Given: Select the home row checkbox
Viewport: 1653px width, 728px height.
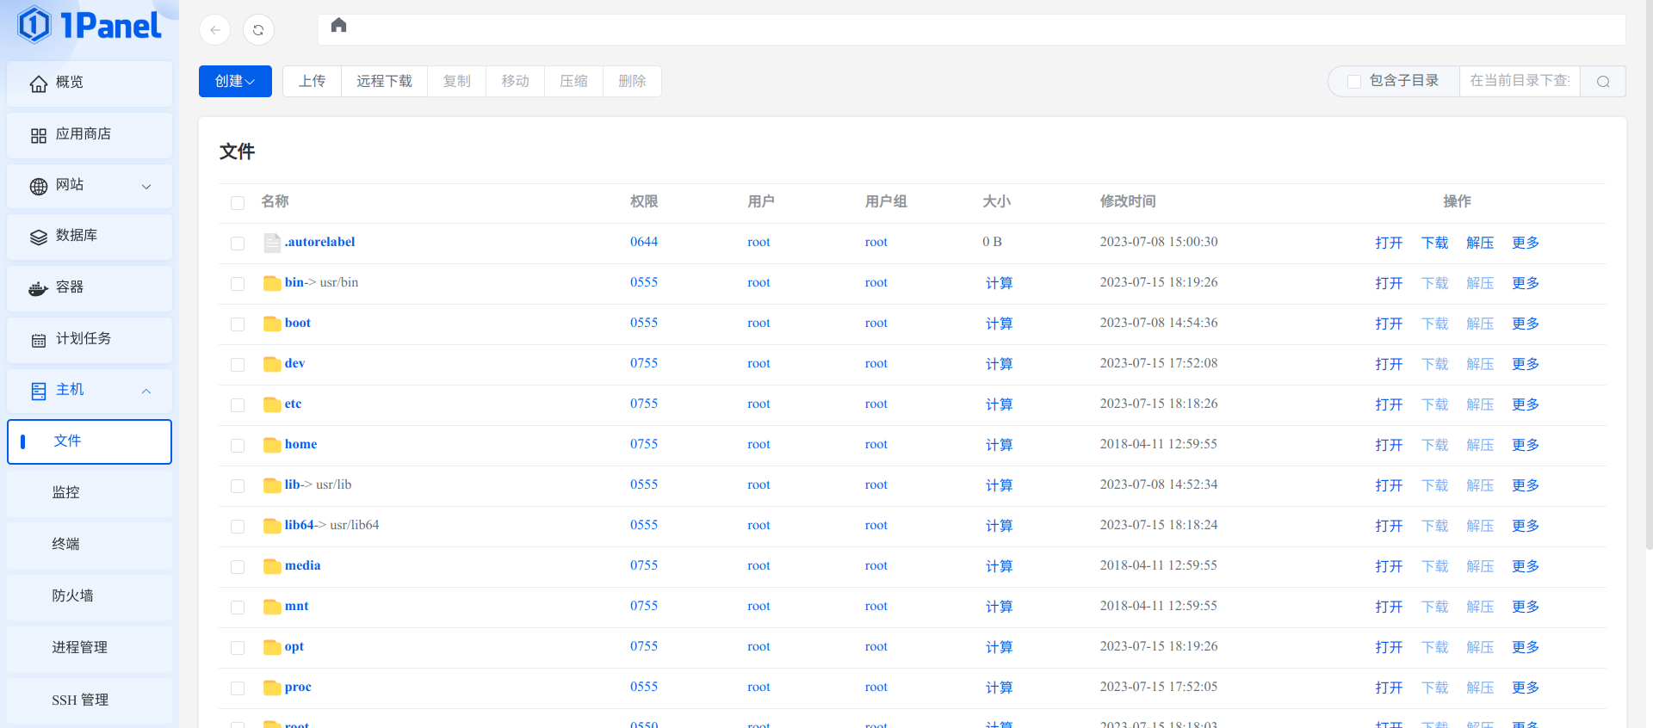Looking at the screenshot, I should click(x=238, y=446).
